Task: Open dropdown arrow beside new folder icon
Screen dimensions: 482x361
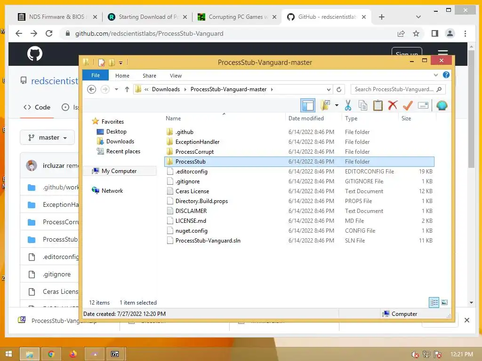Action: (337, 105)
